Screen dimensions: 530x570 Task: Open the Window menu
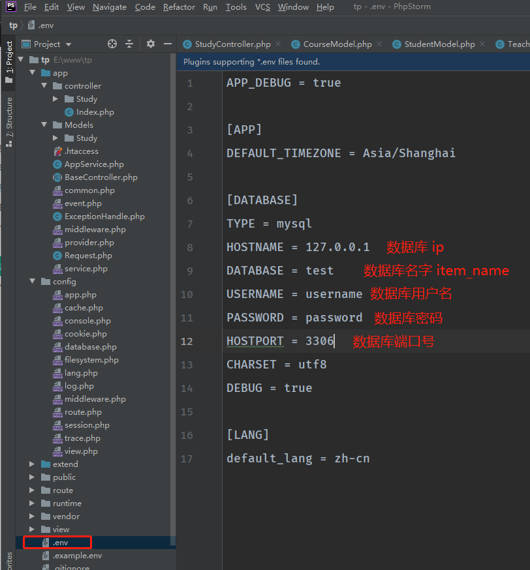point(293,7)
